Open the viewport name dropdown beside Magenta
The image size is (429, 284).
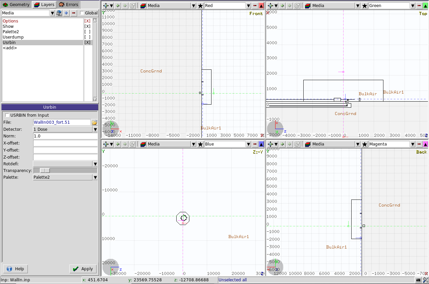413,144
